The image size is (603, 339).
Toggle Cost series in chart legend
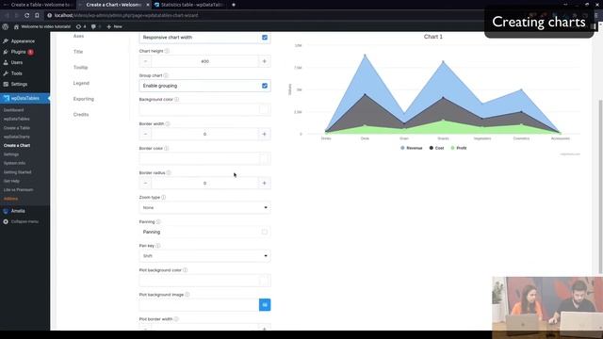(436, 148)
